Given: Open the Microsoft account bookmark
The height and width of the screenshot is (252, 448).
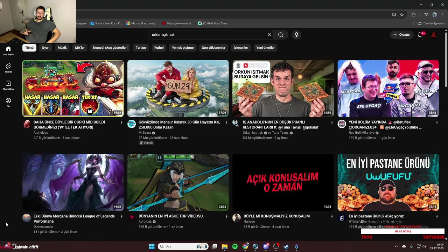Looking at the screenshot, I should coord(142,23).
